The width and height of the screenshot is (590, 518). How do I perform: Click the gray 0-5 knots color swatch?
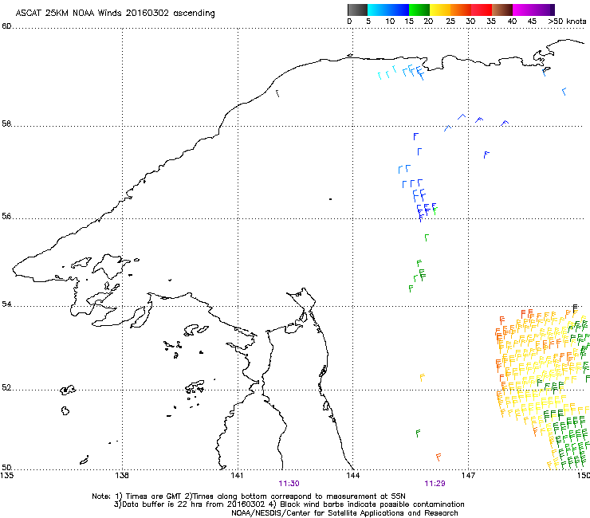pyautogui.click(x=357, y=10)
